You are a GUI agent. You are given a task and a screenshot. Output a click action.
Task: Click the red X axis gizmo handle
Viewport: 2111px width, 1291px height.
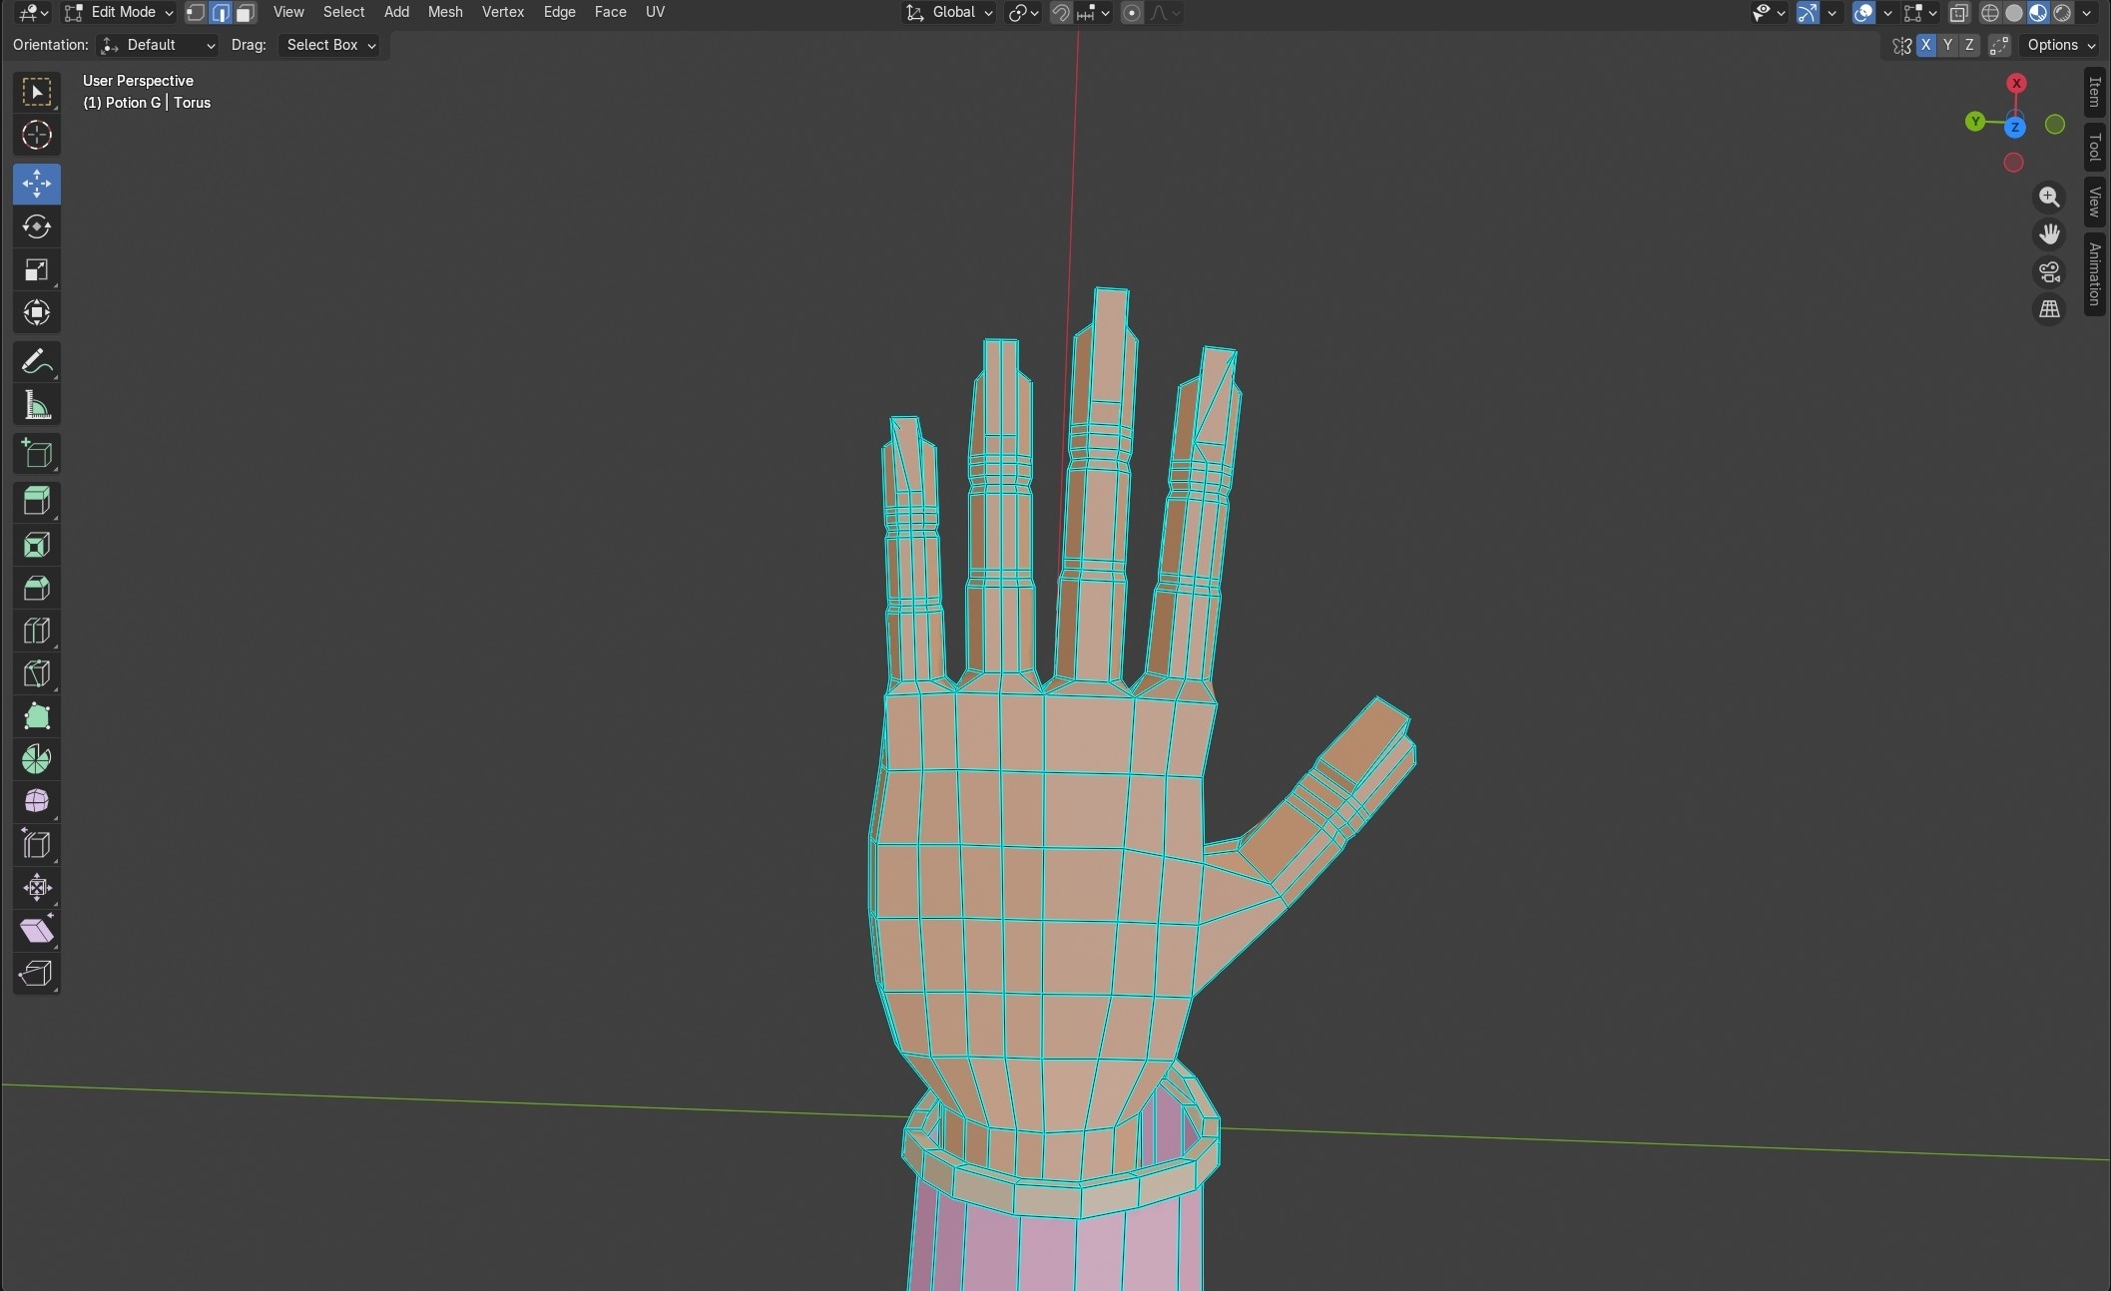point(2016,83)
